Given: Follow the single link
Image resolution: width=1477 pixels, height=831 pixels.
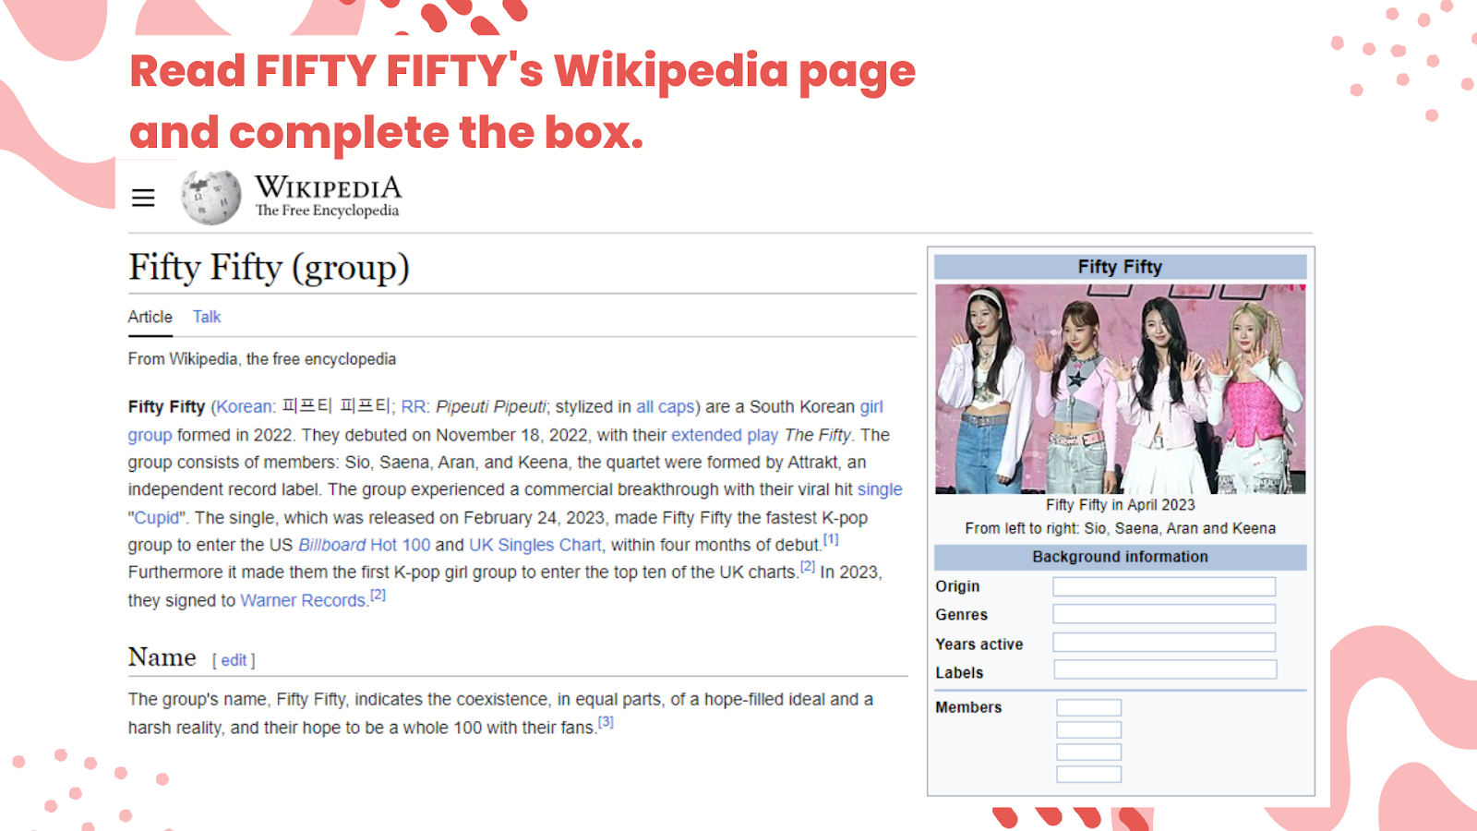Looking at the screenshot, I should [880, 489].
